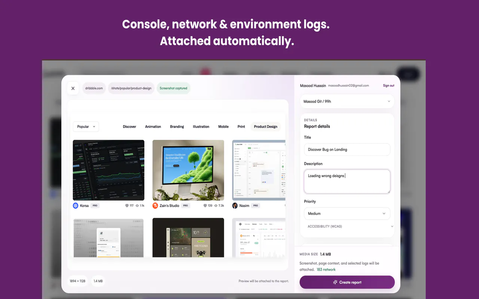Click the "Preview will be attached to the report." note
The image size is (479, 299).
pyautogui.click(x=264, y=281)
